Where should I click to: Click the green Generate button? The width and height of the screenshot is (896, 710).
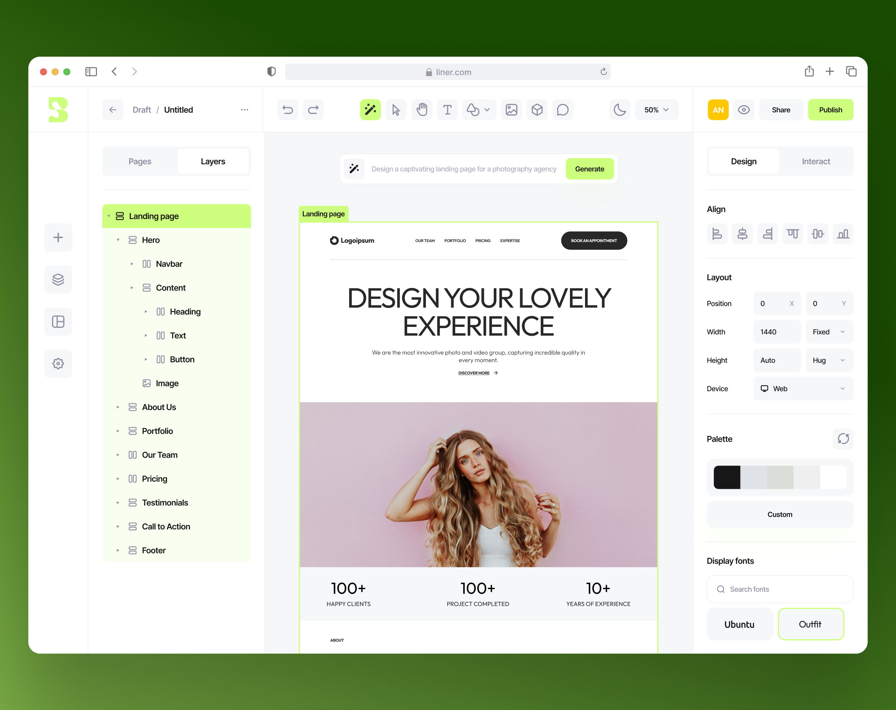click(589, 169)
